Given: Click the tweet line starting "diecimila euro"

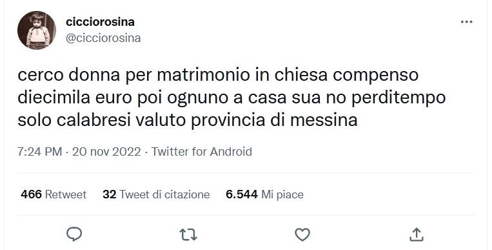Looking at the screenshot, I should tap(231, 98).
